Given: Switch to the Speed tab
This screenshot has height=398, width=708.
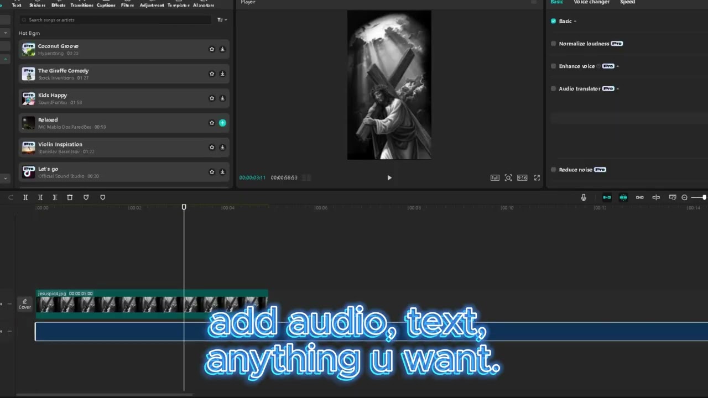Looking at the screenshot, I should pos(627,2).
